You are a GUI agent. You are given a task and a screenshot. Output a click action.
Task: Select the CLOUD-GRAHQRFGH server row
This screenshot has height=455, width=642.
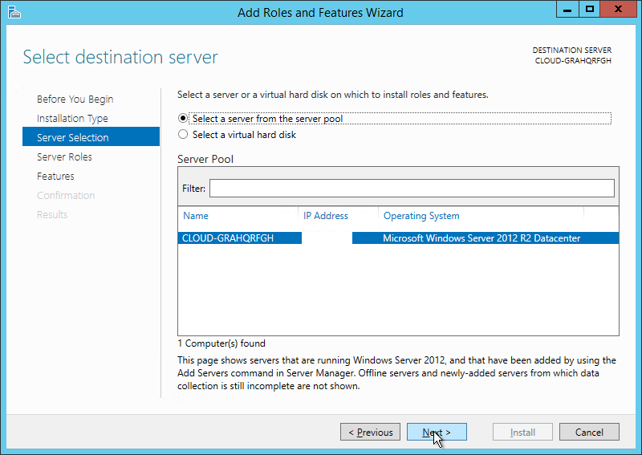tap(398, 238)
